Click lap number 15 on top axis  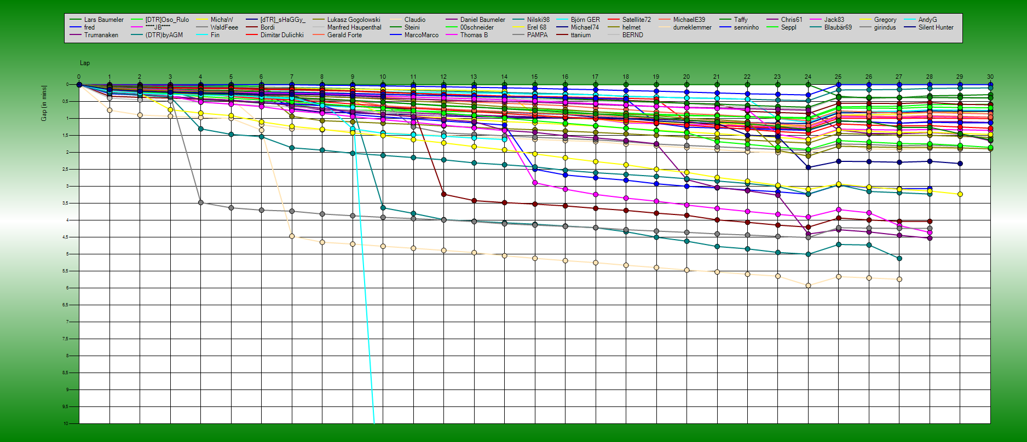point(534,77)
